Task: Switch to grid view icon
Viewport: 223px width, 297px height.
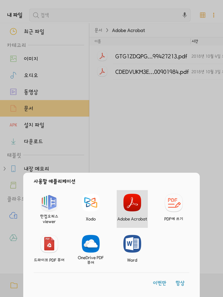Action: (x=203, y=15)
